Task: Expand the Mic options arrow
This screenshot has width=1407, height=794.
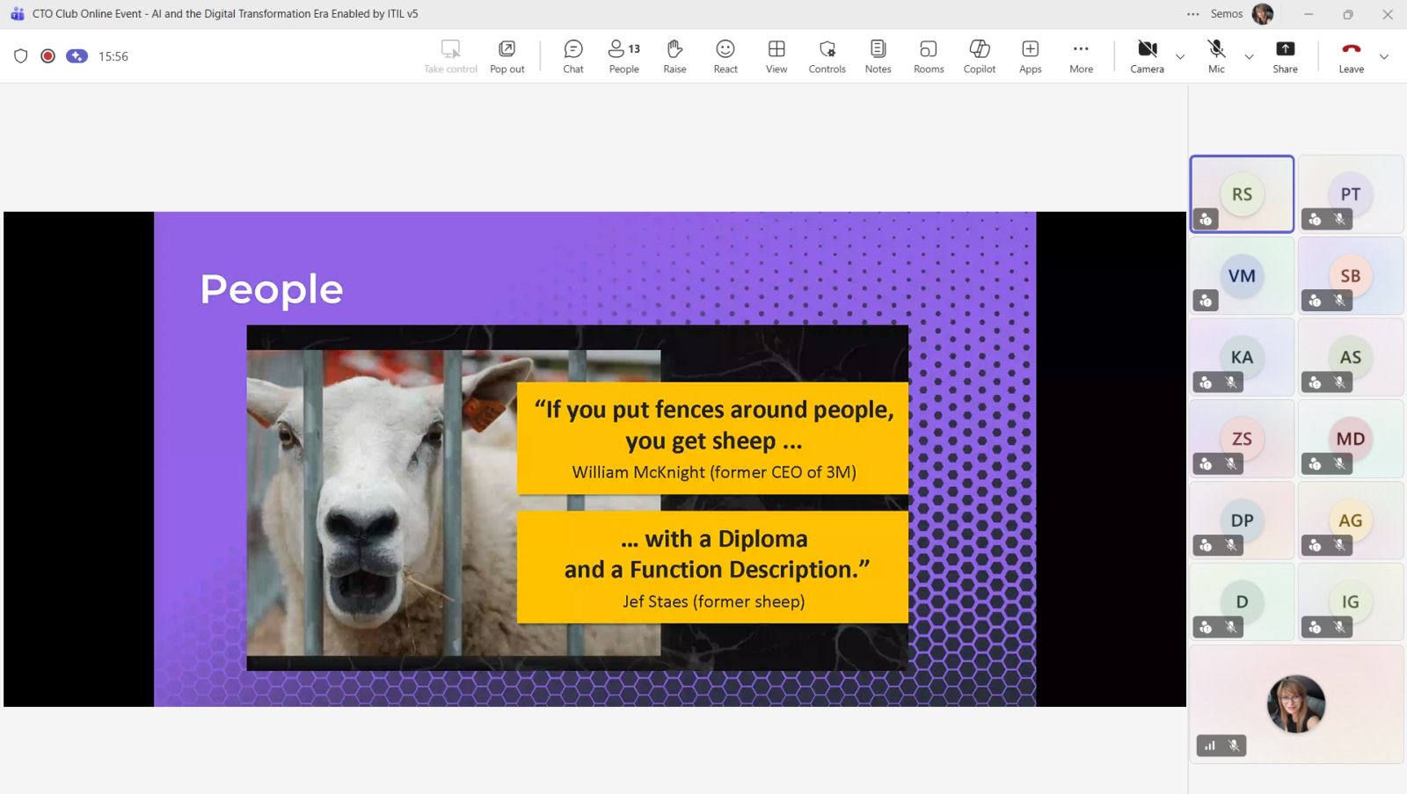Action: pyautogui.click(x=1249, y=57)
